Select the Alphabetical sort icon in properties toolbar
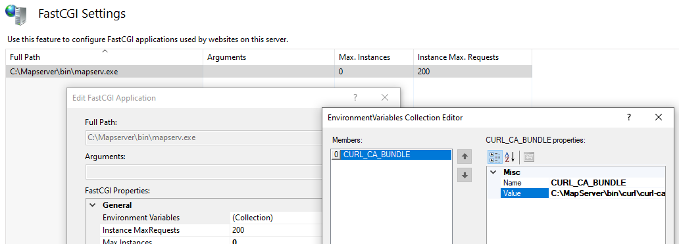 click(509, 157)
